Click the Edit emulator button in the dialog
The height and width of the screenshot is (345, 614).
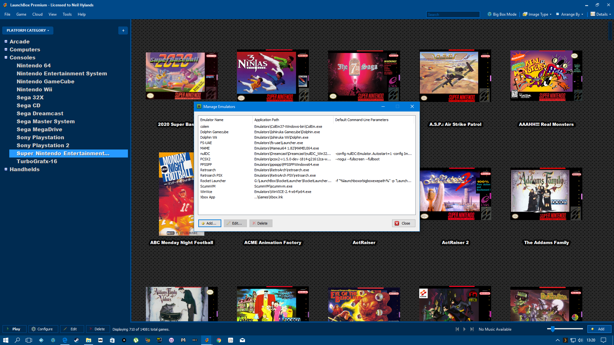coord(235,223)
